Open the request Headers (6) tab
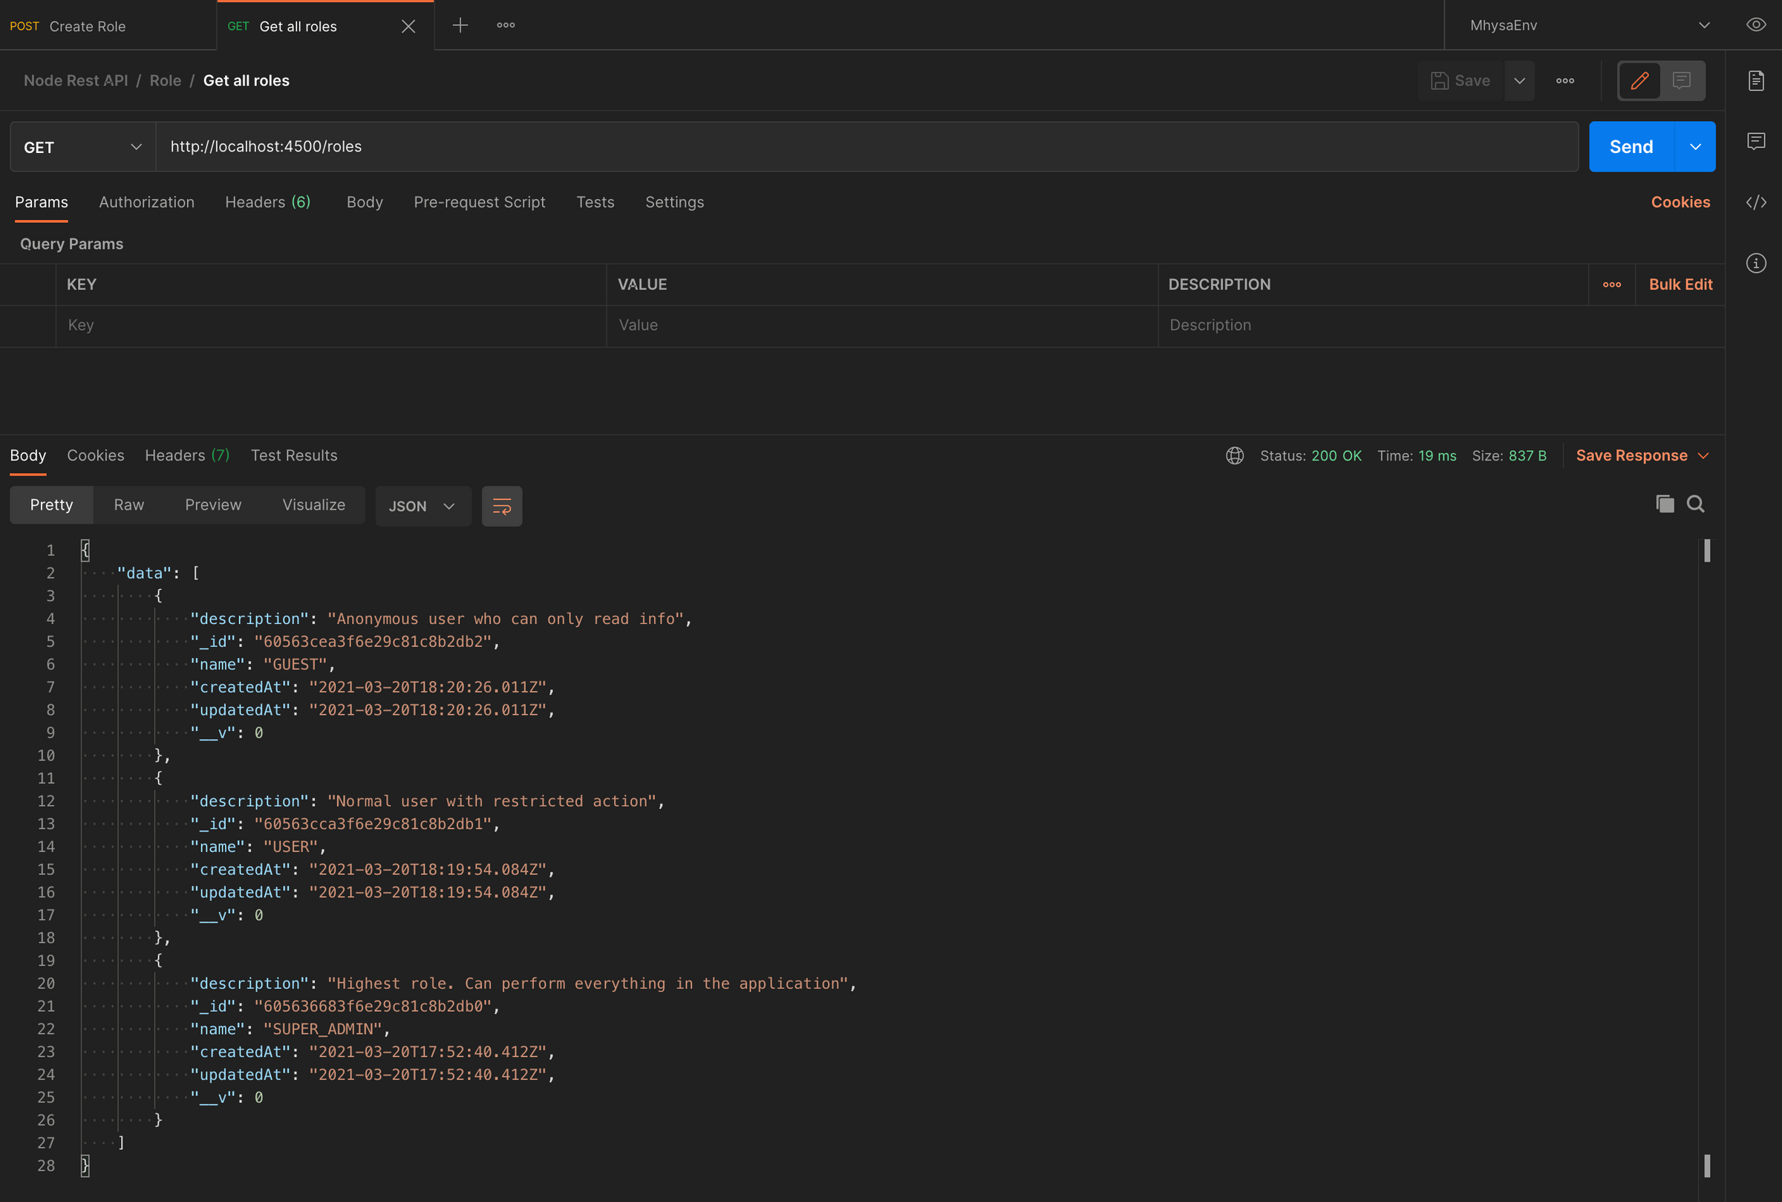 (268, 202)
